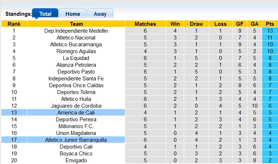
Task: Open Atletico Nacional team link
Action: pos(76,38)
